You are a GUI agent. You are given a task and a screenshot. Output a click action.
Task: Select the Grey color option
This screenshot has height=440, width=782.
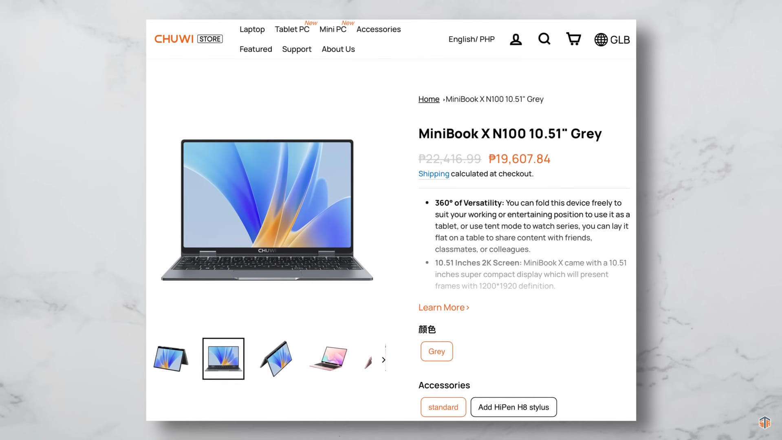pyautogui.click(x=436, y=352)
